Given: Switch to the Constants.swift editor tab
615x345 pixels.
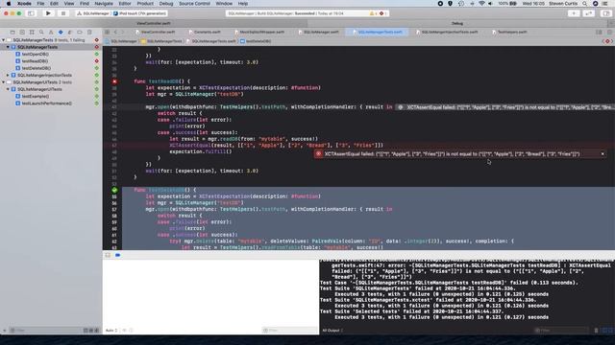Looking at the screenshot, I should pyautogui.click(x=205, y=32).
